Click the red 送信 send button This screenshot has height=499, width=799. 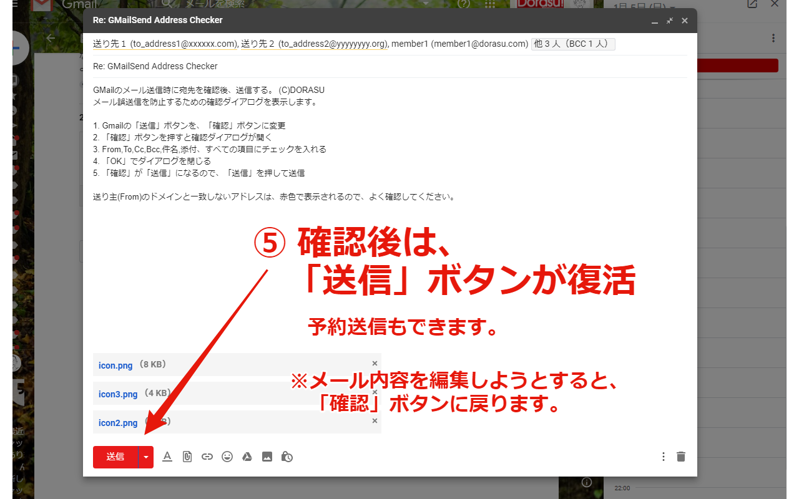coord(115,457)
